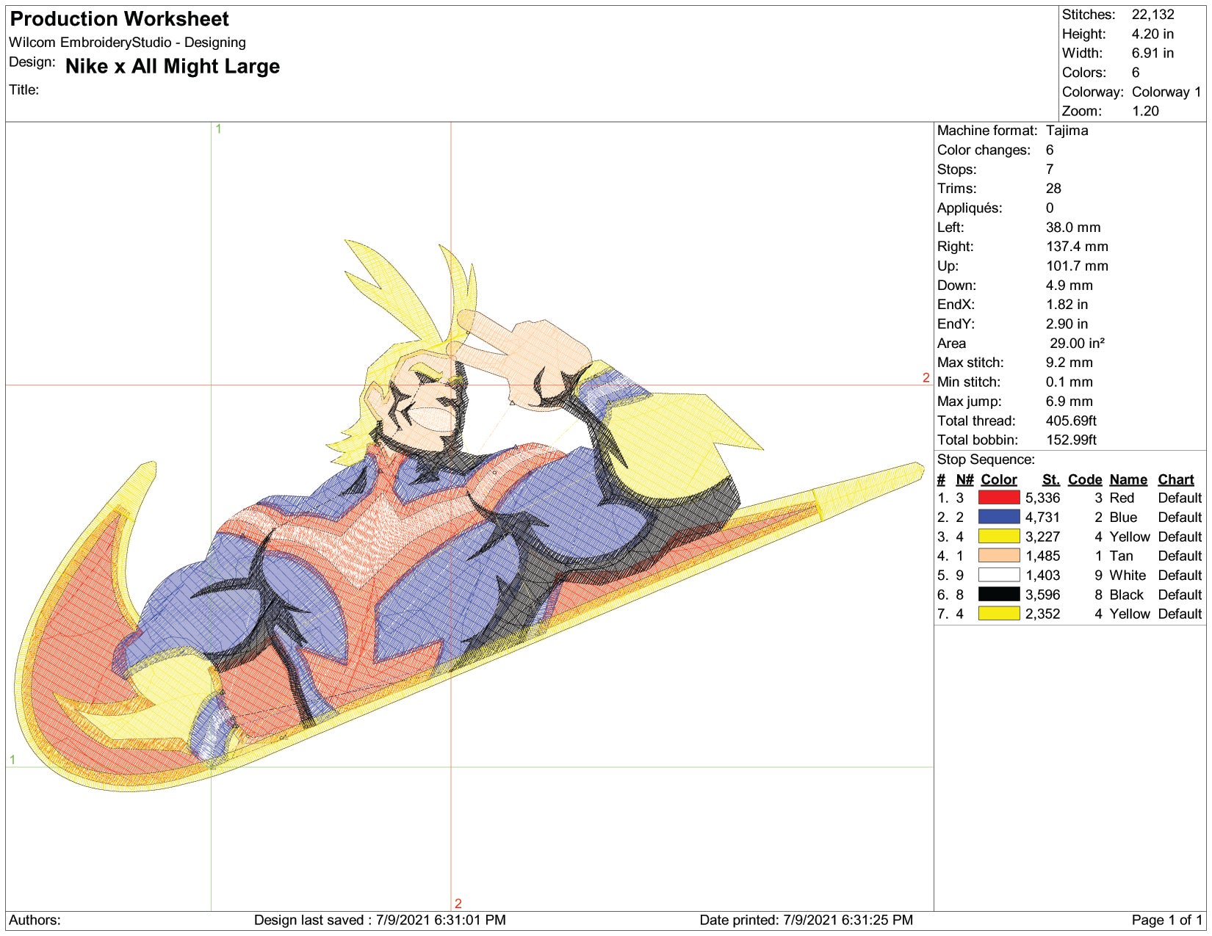Select the blue thread color swatch
1212x936 pixels.
(x=998, y=517)
